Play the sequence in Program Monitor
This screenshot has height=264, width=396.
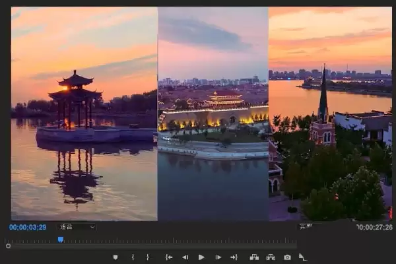click(201, 257)
